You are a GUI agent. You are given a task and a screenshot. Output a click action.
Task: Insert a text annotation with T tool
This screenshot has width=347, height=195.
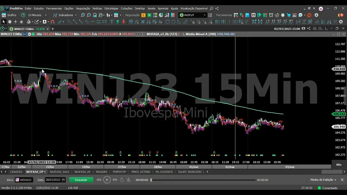112,22
